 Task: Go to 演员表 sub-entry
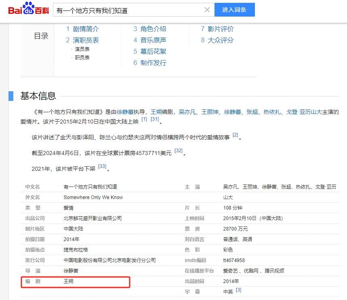(x=82, y=49)
